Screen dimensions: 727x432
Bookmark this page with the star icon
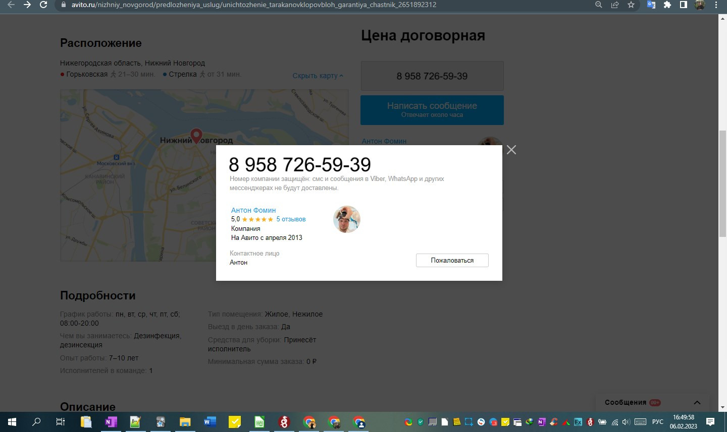click(631, 5)
